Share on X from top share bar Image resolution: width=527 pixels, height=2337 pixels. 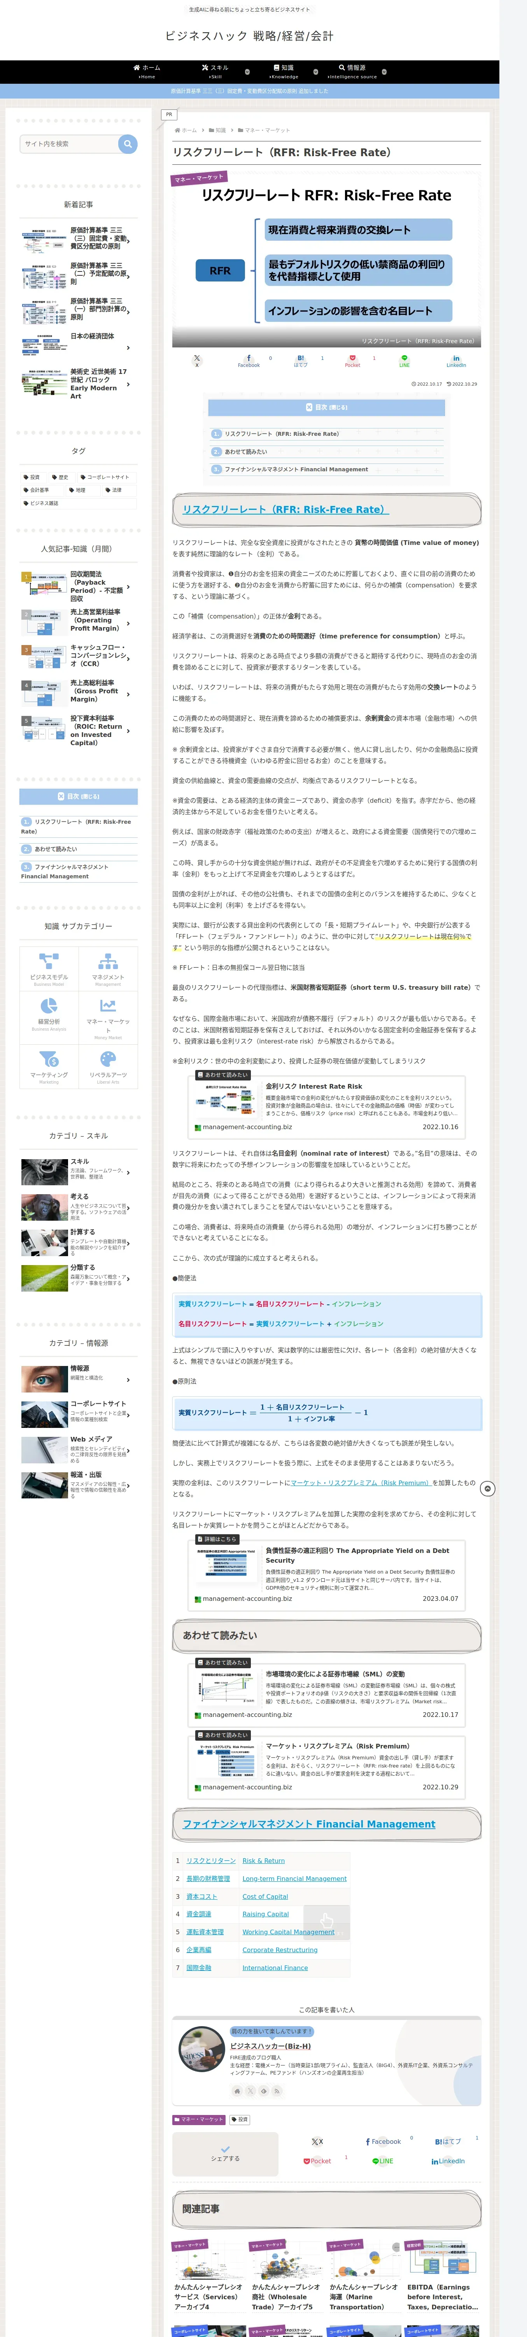coord(196,360)
